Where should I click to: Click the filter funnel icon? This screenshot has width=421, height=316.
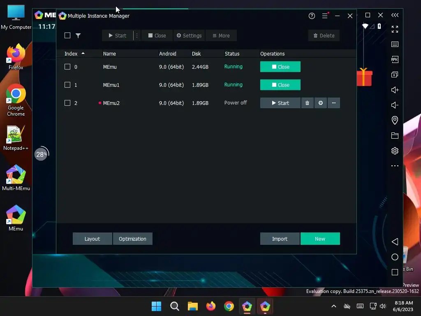click(x=78, y=35)
